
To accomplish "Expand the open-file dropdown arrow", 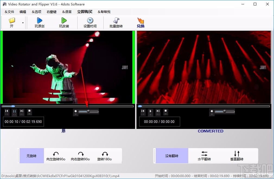I will pos(23,23).
